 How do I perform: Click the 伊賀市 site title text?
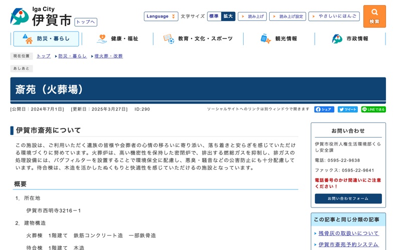(x=52, y=20)
